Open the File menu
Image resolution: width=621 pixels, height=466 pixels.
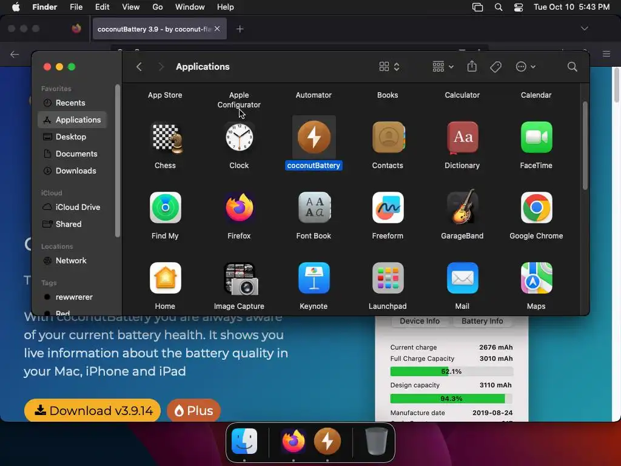(x=76, y=7)
